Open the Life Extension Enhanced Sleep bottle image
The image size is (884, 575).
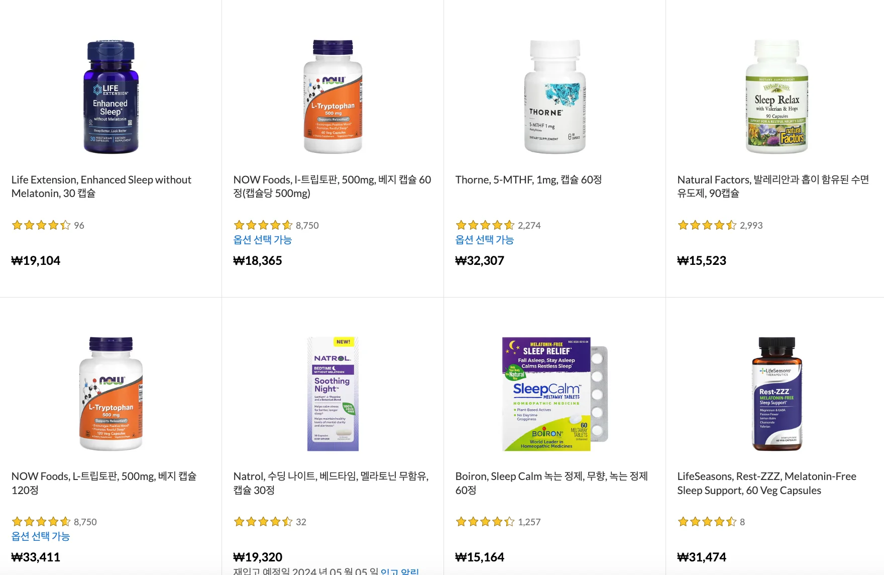(x=111, y=97)
